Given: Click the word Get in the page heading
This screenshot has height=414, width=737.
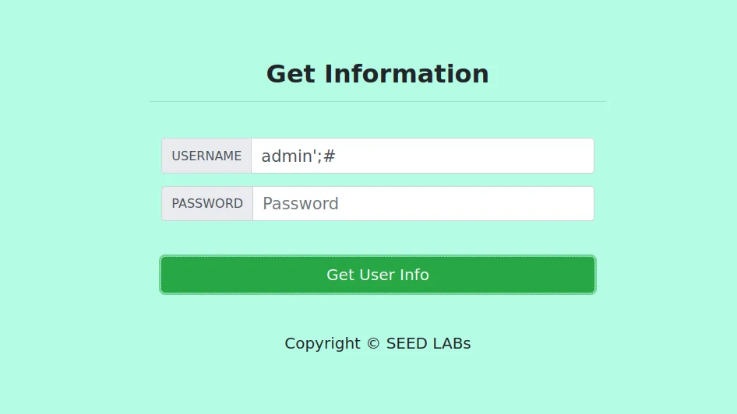Looking at the screenshot, I should click(291, 74).
